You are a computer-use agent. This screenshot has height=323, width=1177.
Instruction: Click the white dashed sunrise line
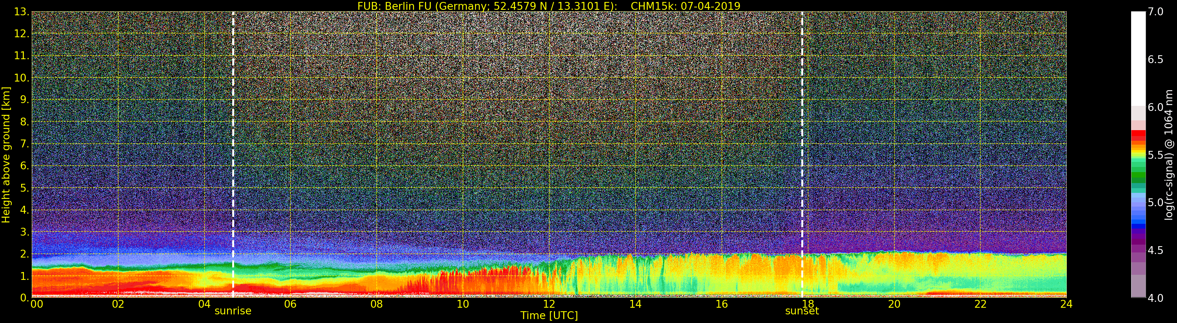tap(233, 137)
